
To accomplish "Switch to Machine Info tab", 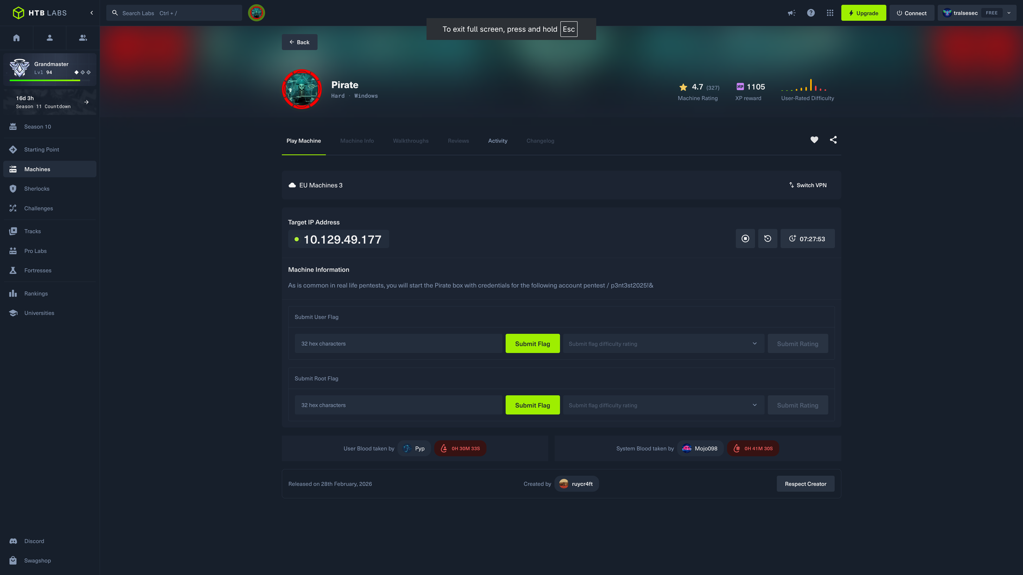I will [x=357, y=141].
